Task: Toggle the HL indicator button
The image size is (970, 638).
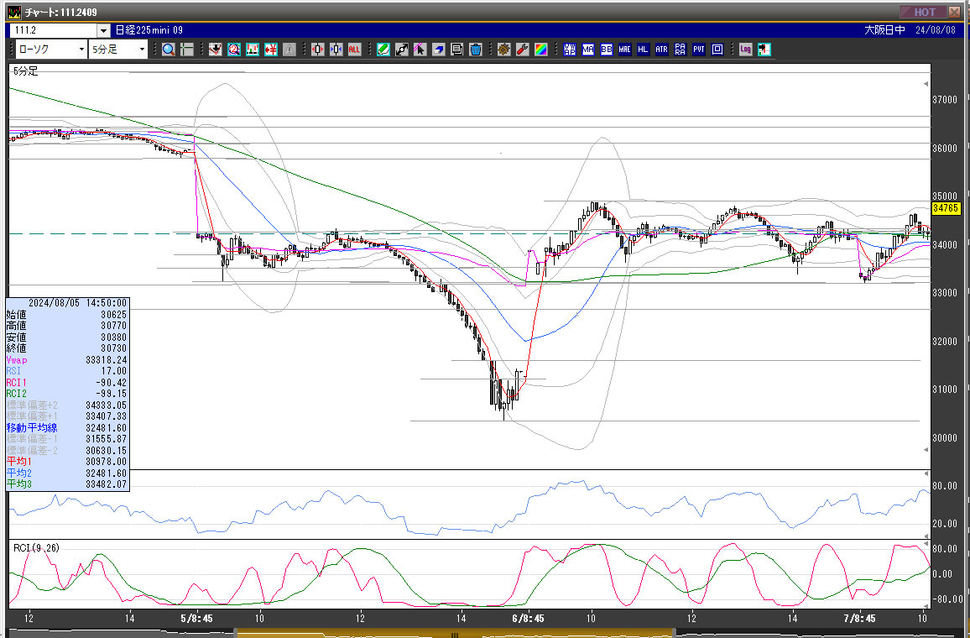Action: click(644, 50)
